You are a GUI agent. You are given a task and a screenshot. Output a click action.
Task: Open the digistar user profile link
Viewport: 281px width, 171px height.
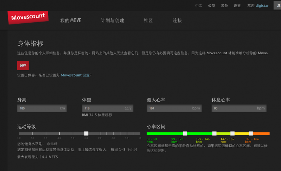click(262, 5)
